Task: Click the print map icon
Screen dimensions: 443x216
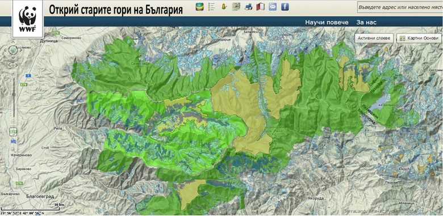Action: 248,6
